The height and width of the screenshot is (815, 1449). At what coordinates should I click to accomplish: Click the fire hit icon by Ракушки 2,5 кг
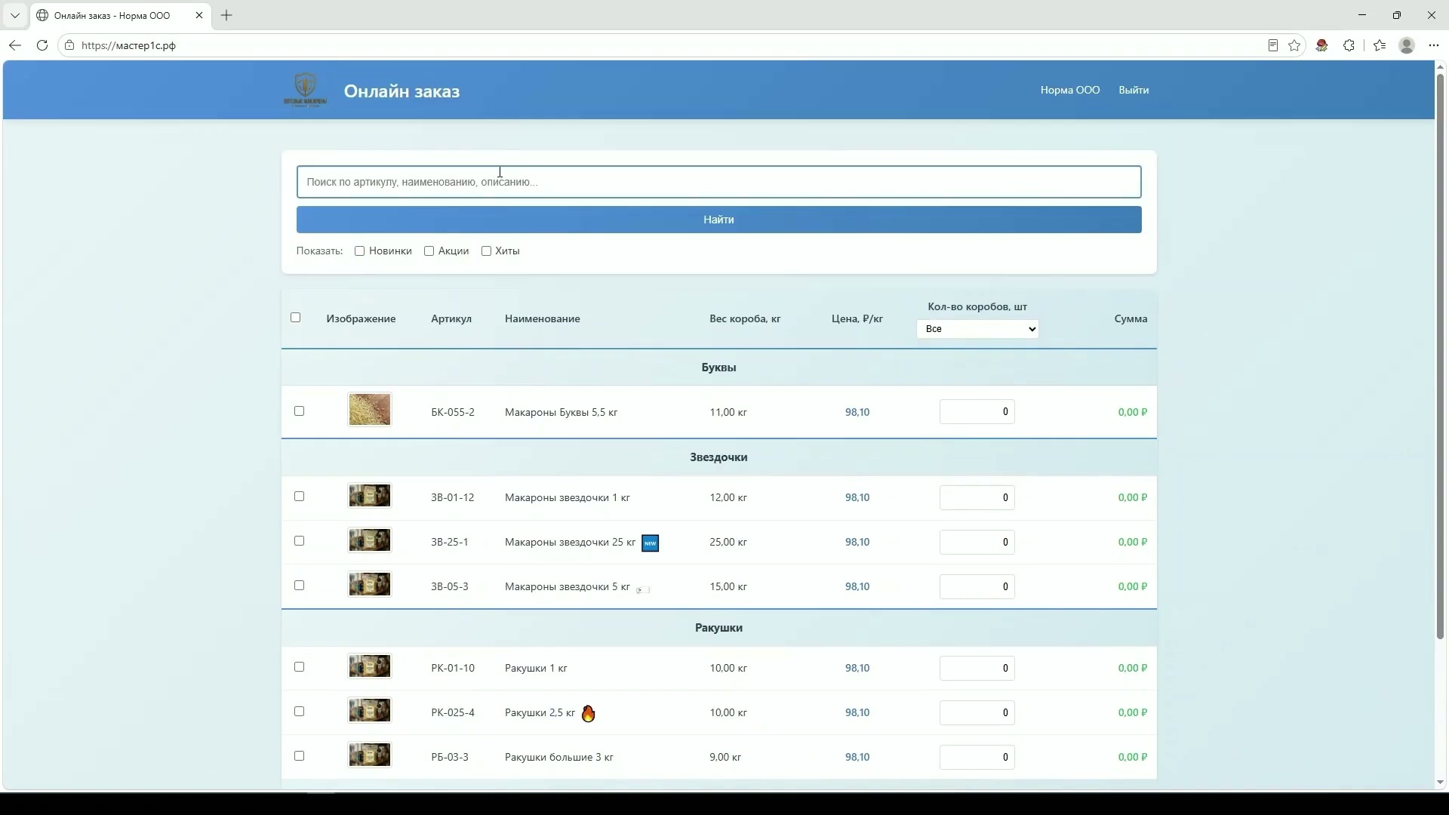pos(589,713)
